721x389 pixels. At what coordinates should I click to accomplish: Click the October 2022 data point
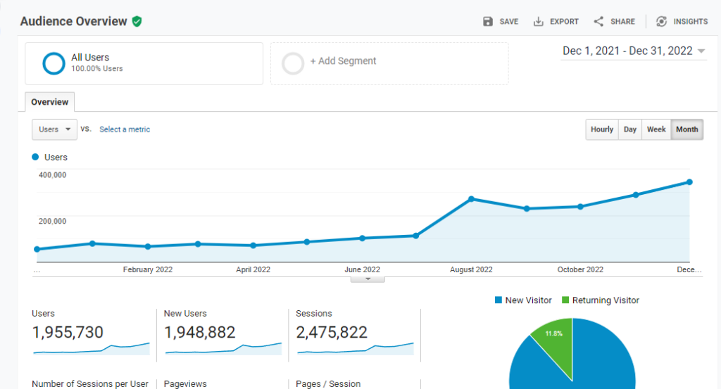(580, 206)
